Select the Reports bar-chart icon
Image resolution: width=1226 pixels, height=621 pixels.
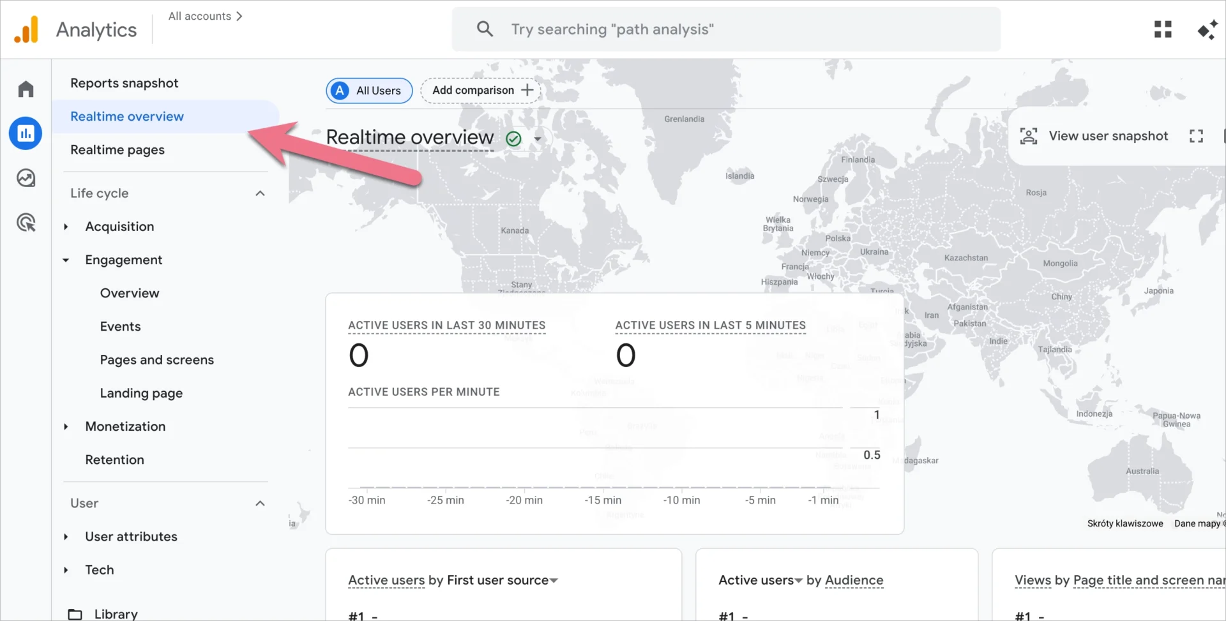coord(26,133)
